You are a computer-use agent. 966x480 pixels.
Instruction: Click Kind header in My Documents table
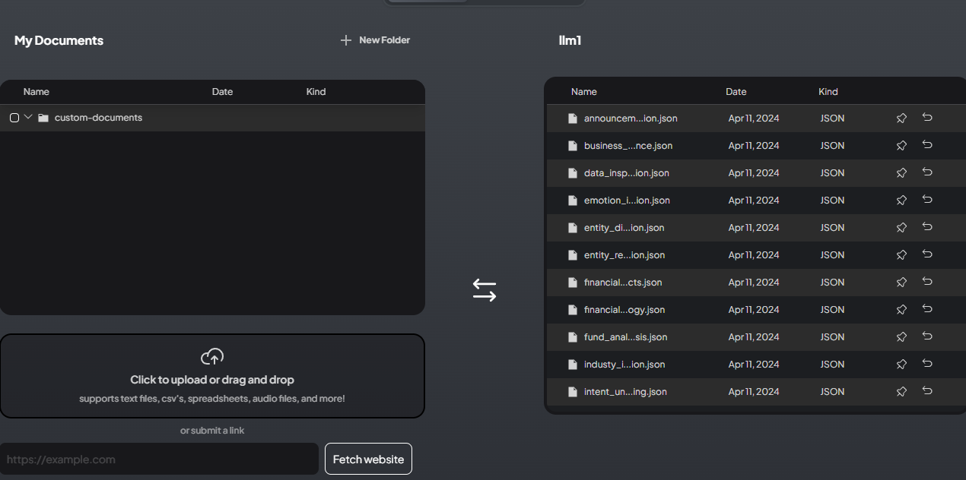316,92
